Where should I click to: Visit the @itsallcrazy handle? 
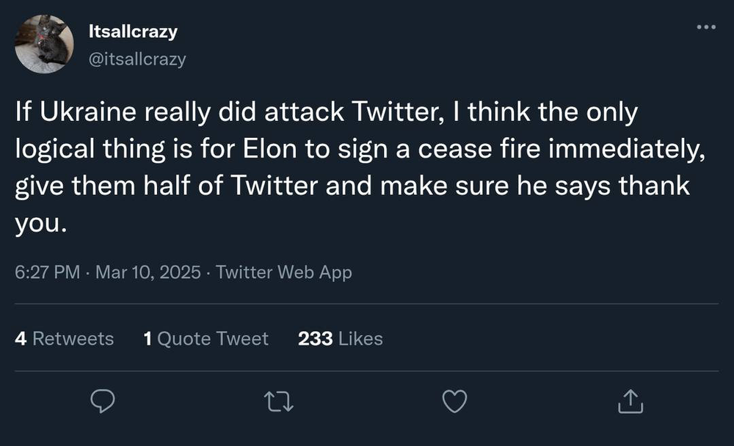[137, 60]
